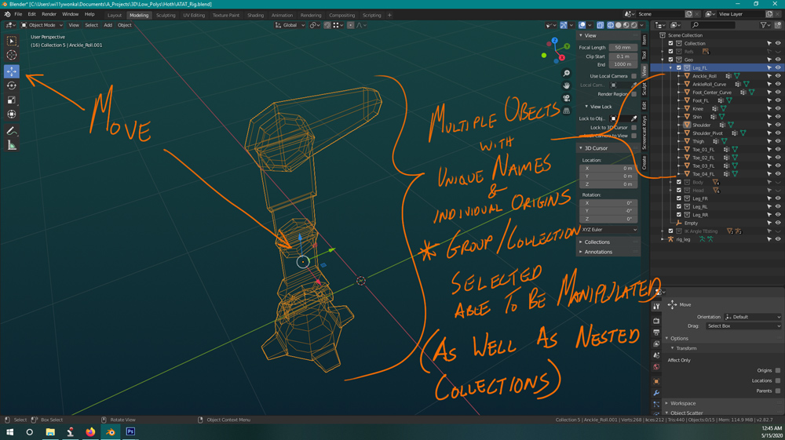The width and height of the screenshot is (785, 440).
Task: Click the Focal Length value field
Action: pyautogui.click(x=623, y=48)
